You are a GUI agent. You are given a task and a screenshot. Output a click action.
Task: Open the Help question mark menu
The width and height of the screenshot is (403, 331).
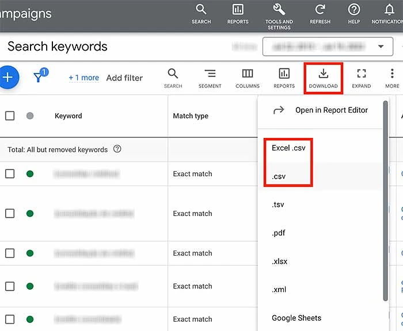click(x=354, y=14)
